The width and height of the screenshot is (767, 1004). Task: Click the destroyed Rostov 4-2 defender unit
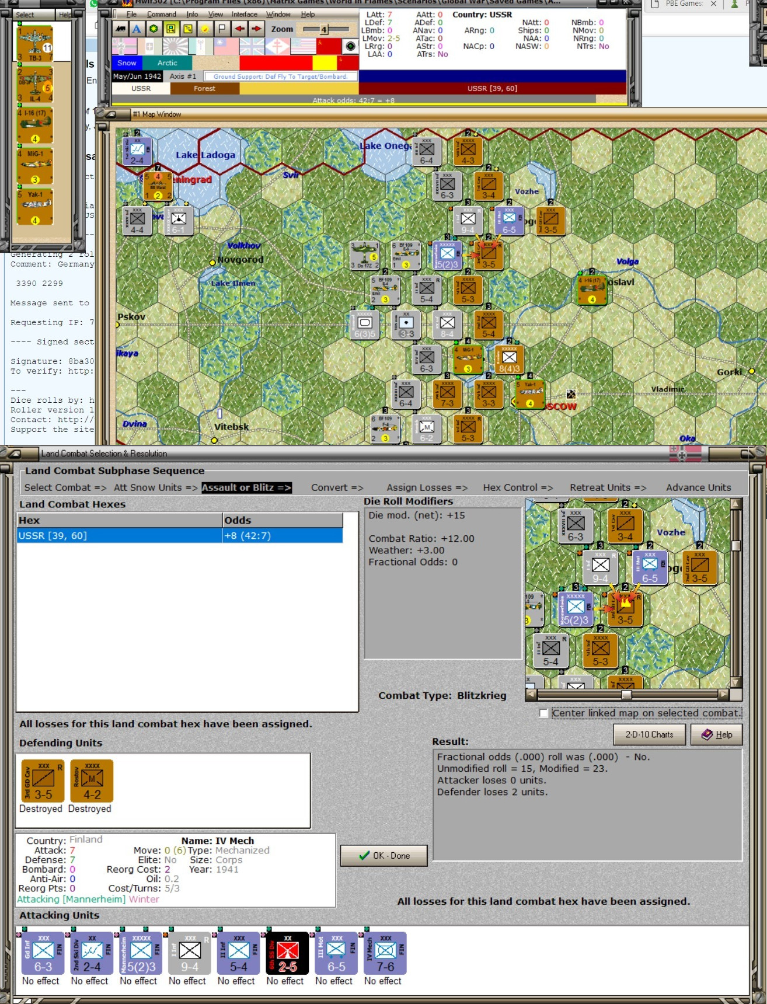[92, 780]
